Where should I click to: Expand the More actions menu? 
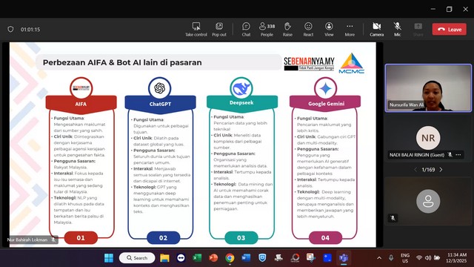tap(350, 30)
